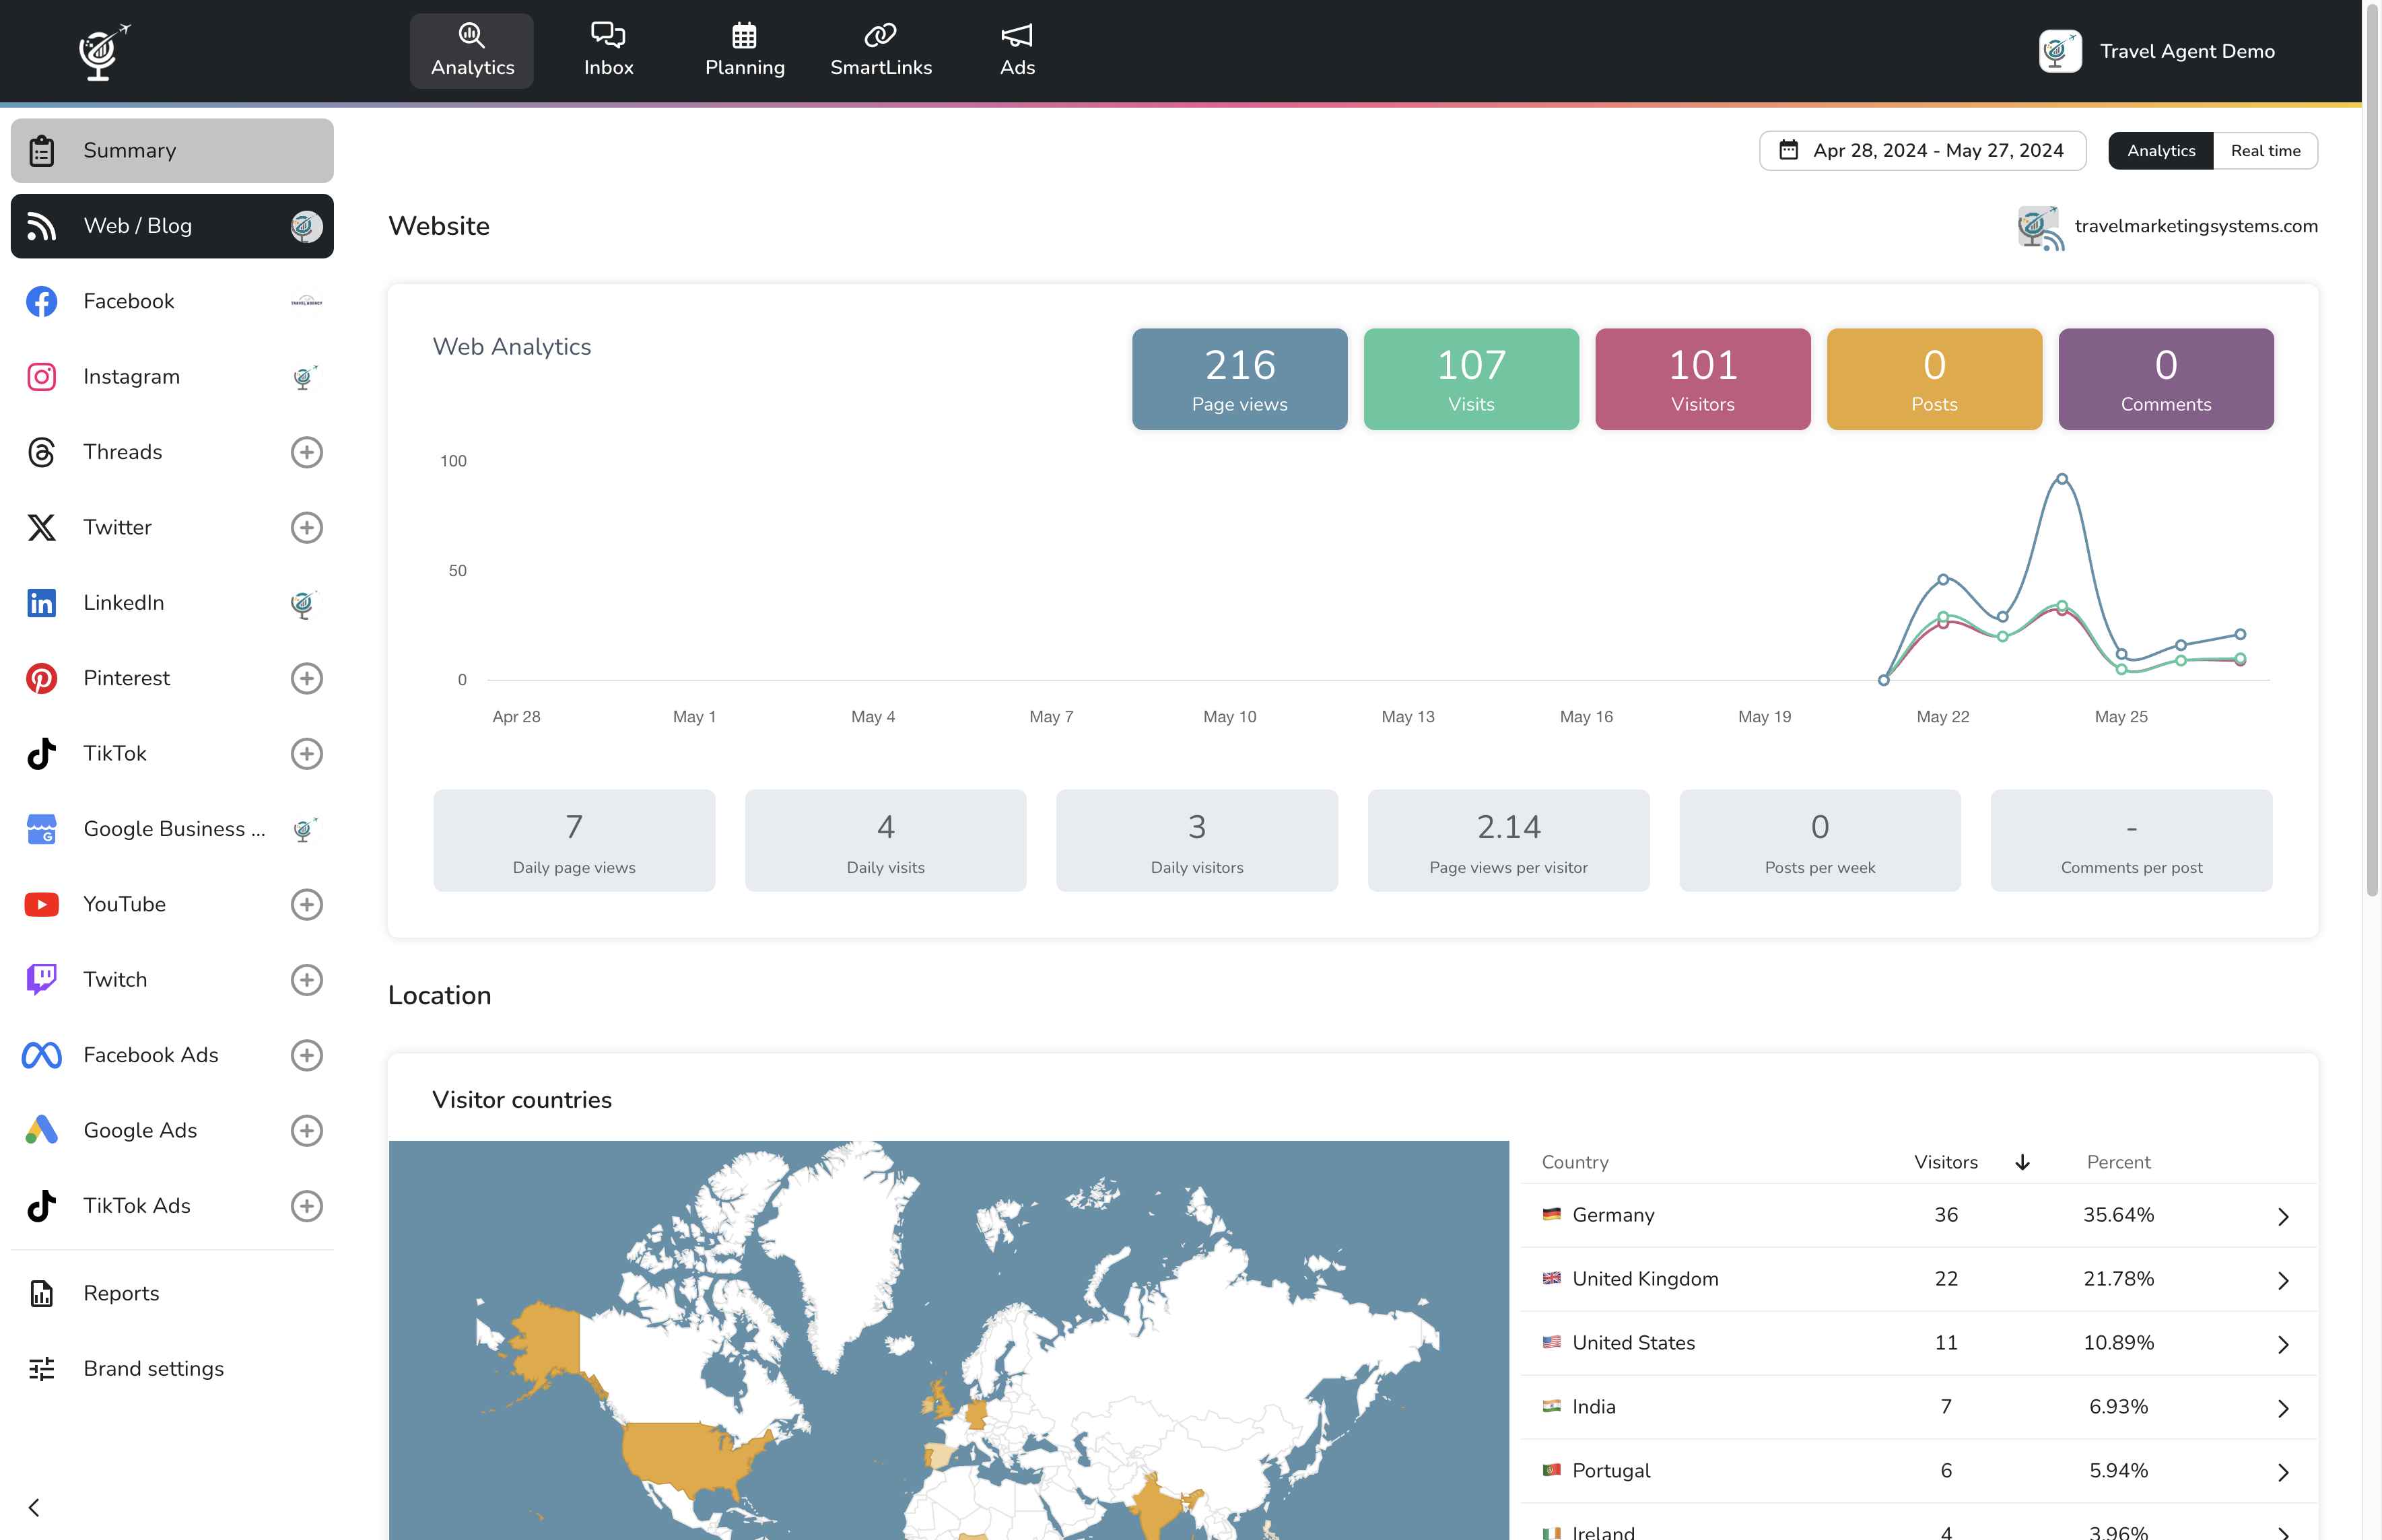Screen dimensions: 2382x1540
Task: Toggle the Page views series card
Action: click(1239, 379)
